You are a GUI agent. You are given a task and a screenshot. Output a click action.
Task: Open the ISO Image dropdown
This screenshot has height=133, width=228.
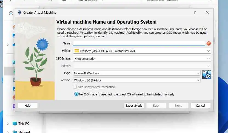click(x=142, y=59)
